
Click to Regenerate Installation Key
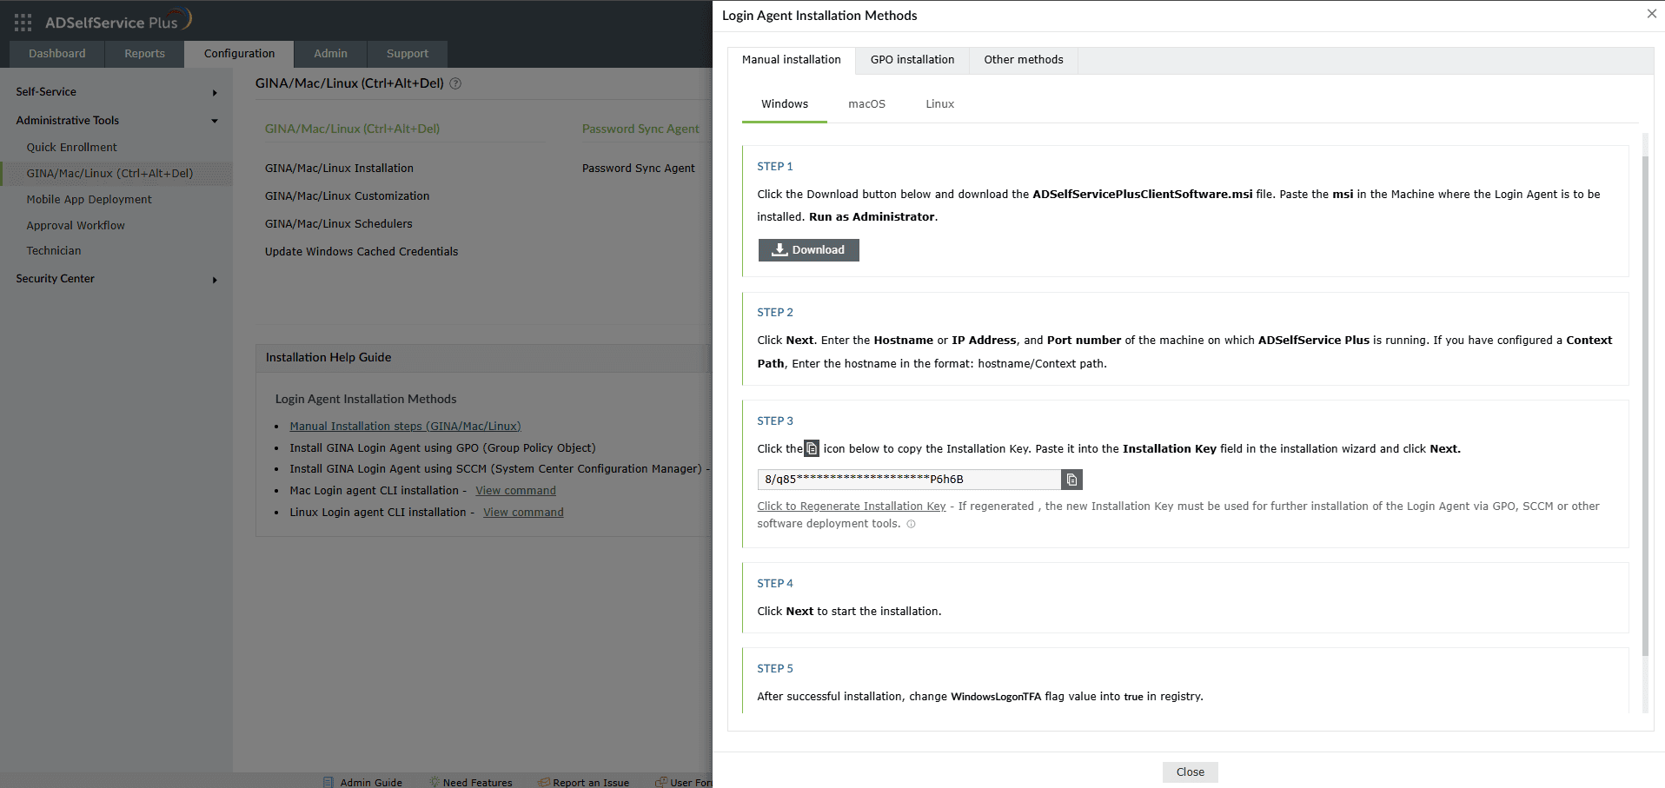(851, 506)
